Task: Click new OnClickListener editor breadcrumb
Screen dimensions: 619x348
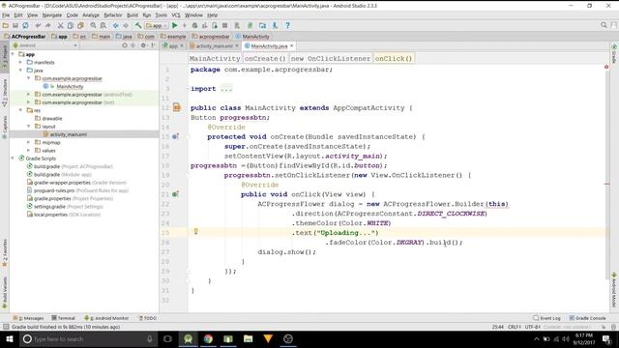Action: [331, 58]
